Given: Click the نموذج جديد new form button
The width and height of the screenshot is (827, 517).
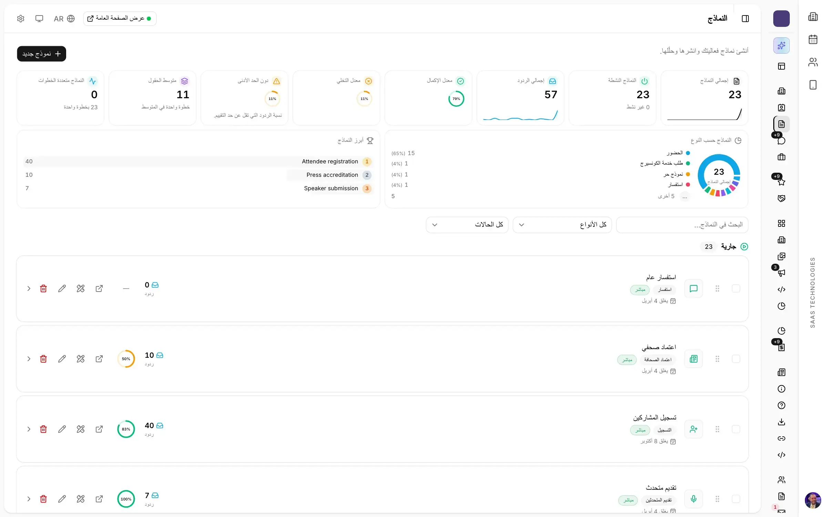Looking at the screenshot, I should click(42, 54).
